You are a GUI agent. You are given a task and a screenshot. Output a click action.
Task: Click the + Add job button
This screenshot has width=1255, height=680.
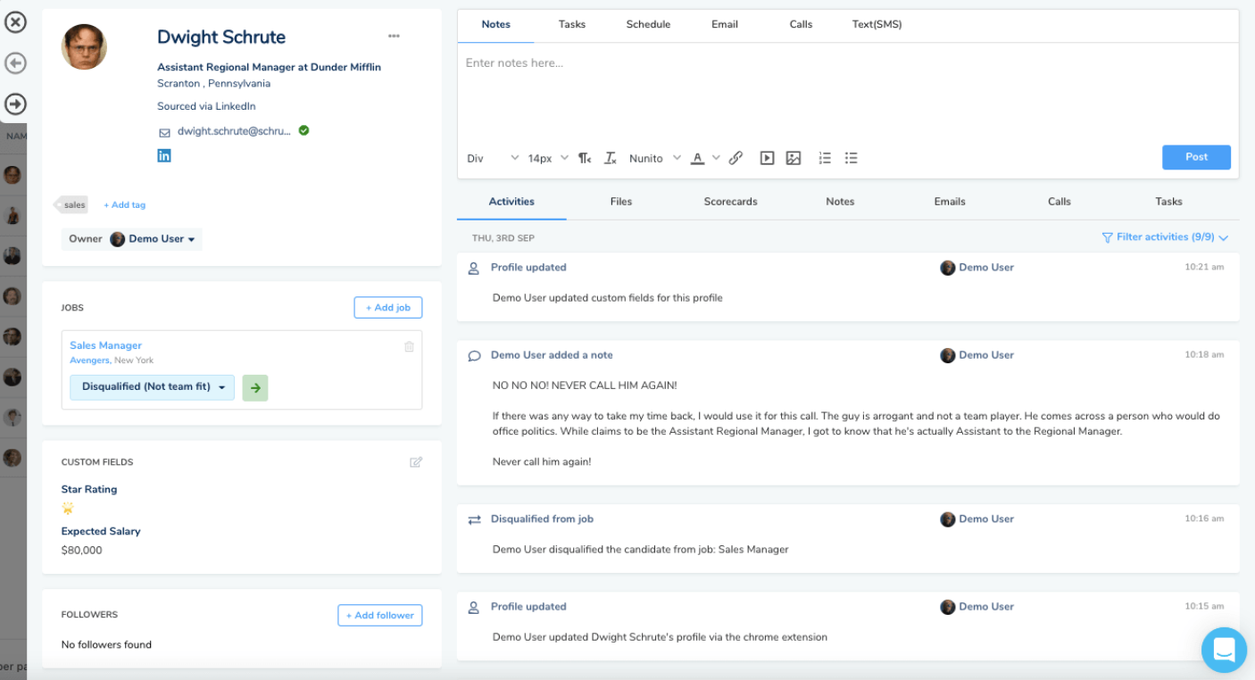click(x=388, y=308)
